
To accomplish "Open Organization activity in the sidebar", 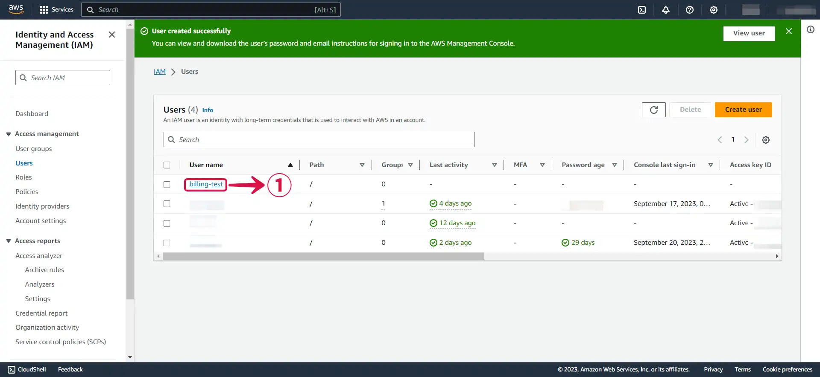I will click(47, 328).
